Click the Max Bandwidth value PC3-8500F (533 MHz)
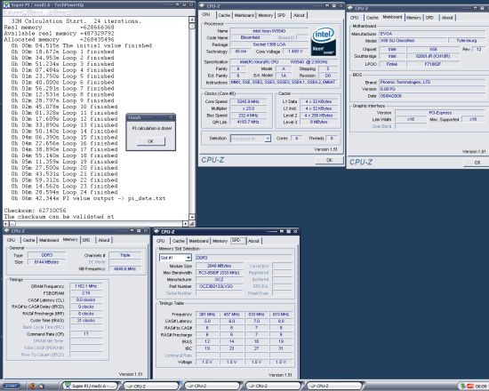Viewport: 489px width, 391px height. pos(220,273)
